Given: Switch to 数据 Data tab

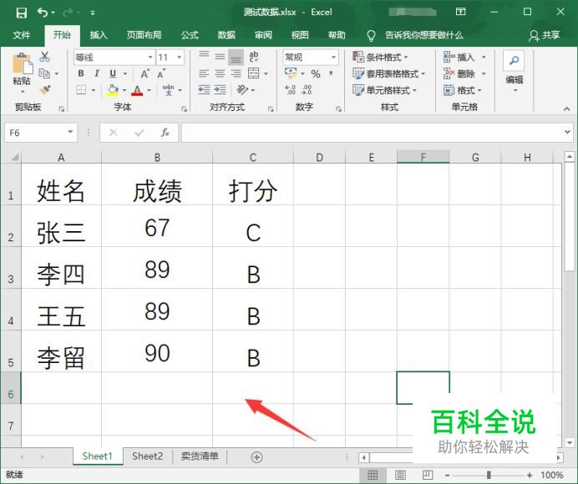Looking at the screenshot, I should point(226,35).
